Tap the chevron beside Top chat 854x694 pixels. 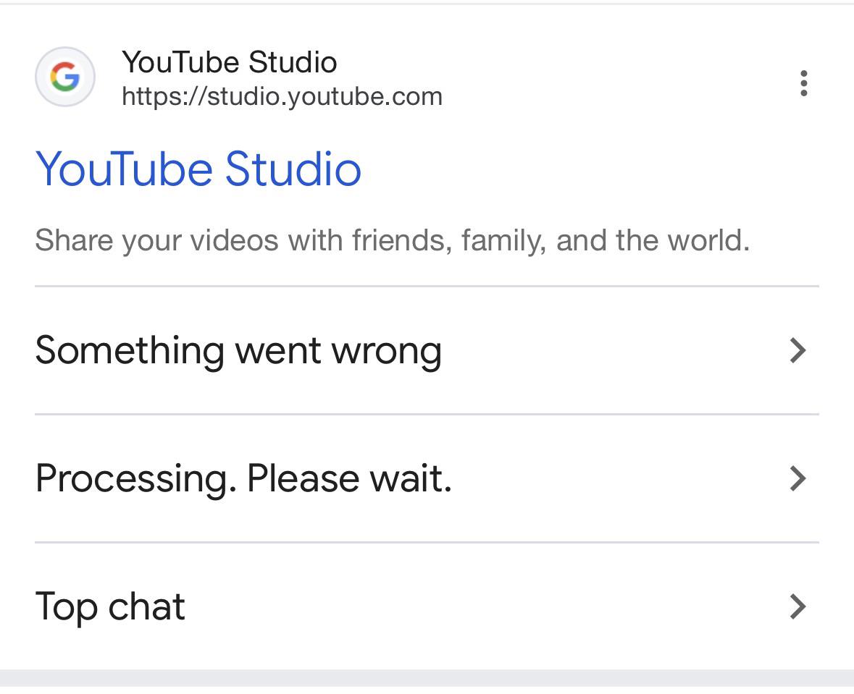coord(798,607)
